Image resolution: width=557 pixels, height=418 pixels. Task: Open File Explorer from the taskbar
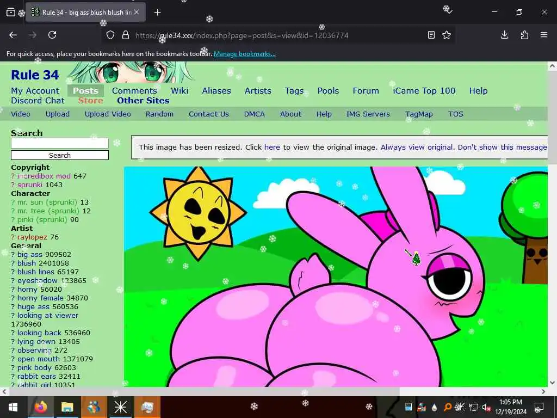[x=67, y=407]
